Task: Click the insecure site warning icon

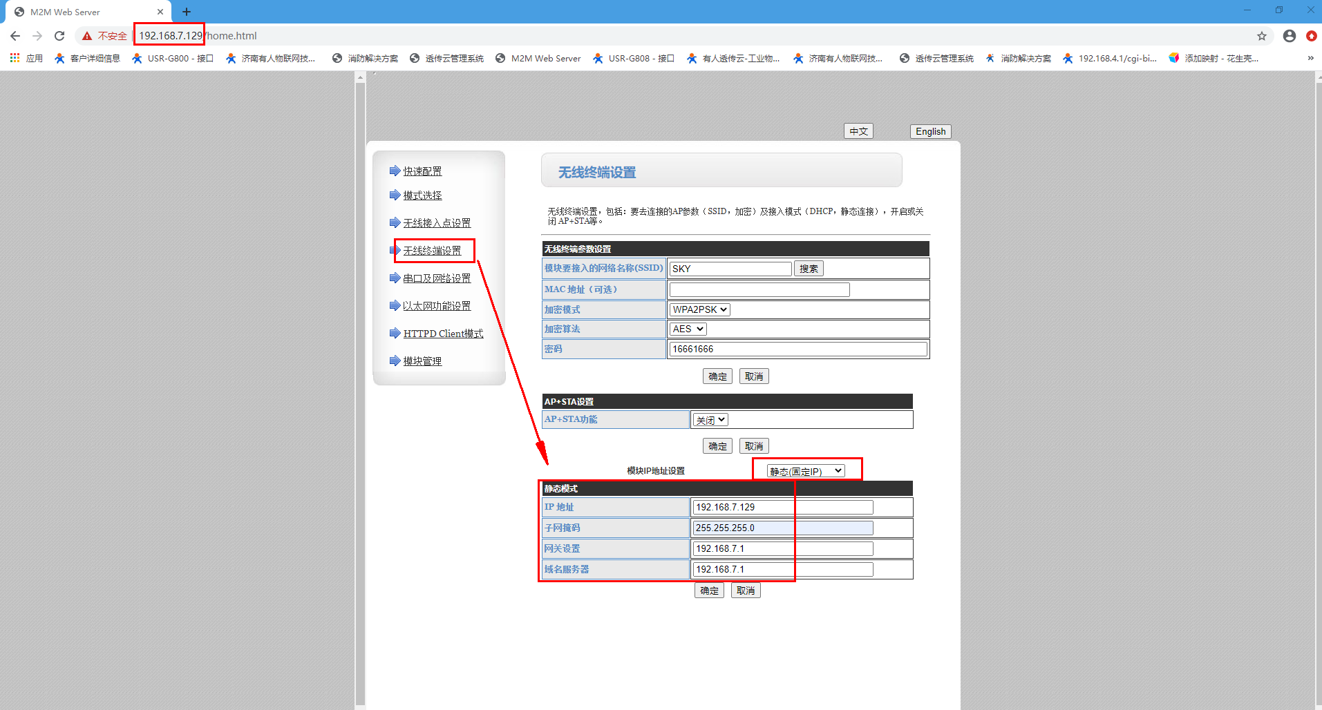Action: pyautogui.click(x=87, y=36)
